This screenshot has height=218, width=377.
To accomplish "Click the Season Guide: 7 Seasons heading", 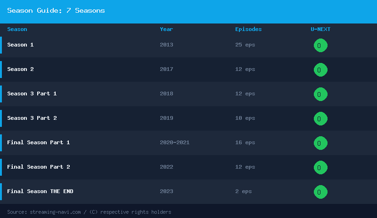I will [x=56, y=11].
